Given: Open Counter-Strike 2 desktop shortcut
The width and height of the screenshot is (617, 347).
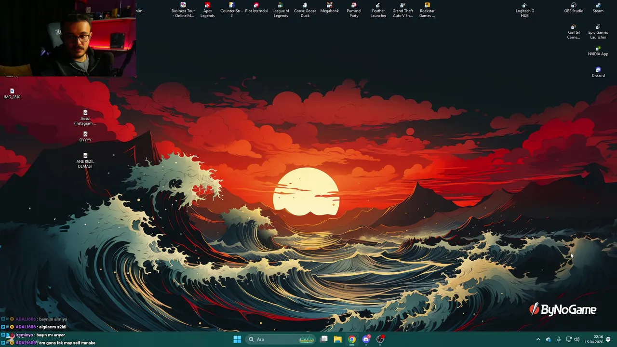Looking at the screenshot, I should pos(231,10).
